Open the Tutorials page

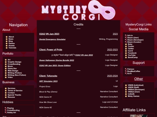(x=12, y=48)
